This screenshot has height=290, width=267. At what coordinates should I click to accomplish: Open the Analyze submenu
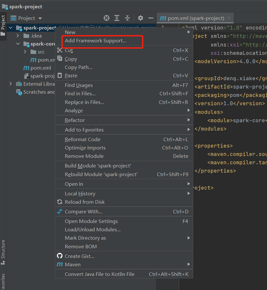click(124, 110)
